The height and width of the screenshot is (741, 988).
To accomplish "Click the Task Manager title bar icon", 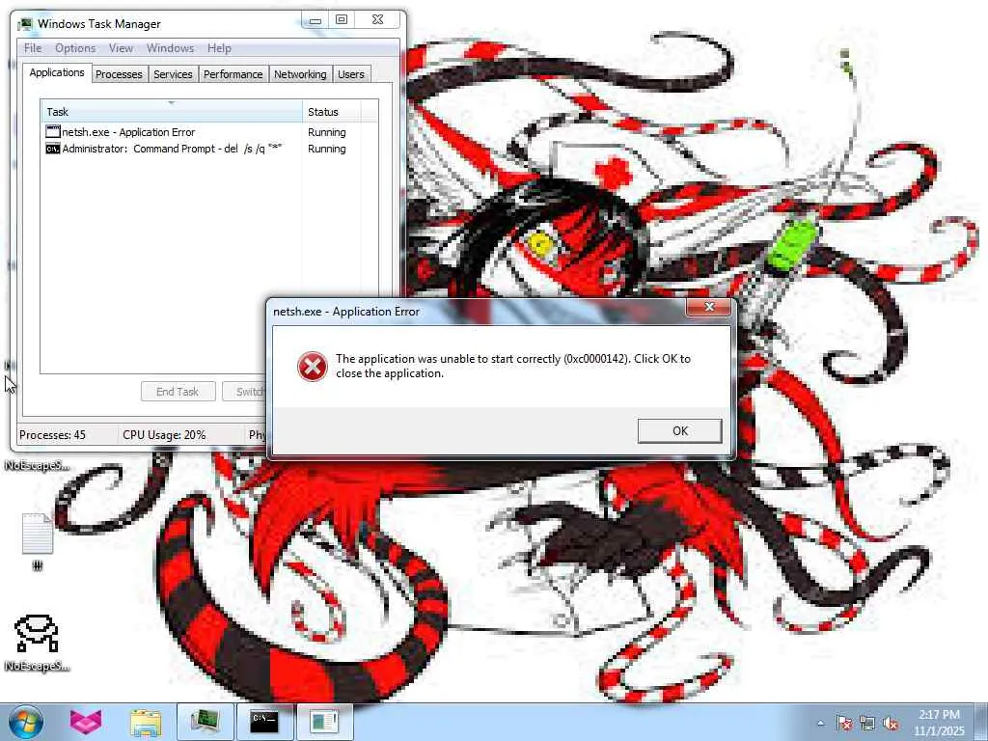I will pyautogui.click(x=25, y=24).
